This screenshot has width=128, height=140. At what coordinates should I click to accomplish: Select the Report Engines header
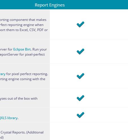50,5
